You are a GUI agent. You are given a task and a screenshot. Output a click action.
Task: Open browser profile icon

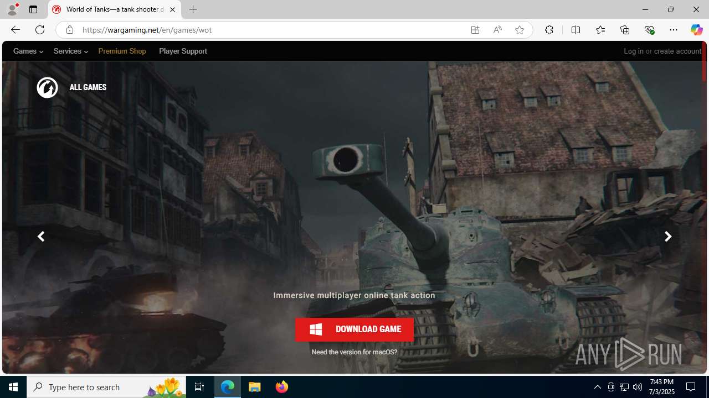pos(12,9)
